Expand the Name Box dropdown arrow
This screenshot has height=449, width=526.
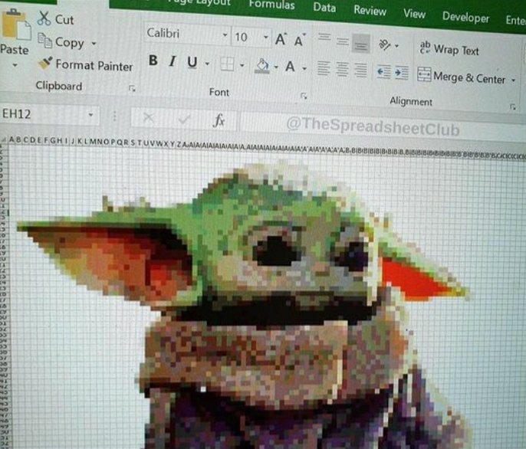point(91,115)
